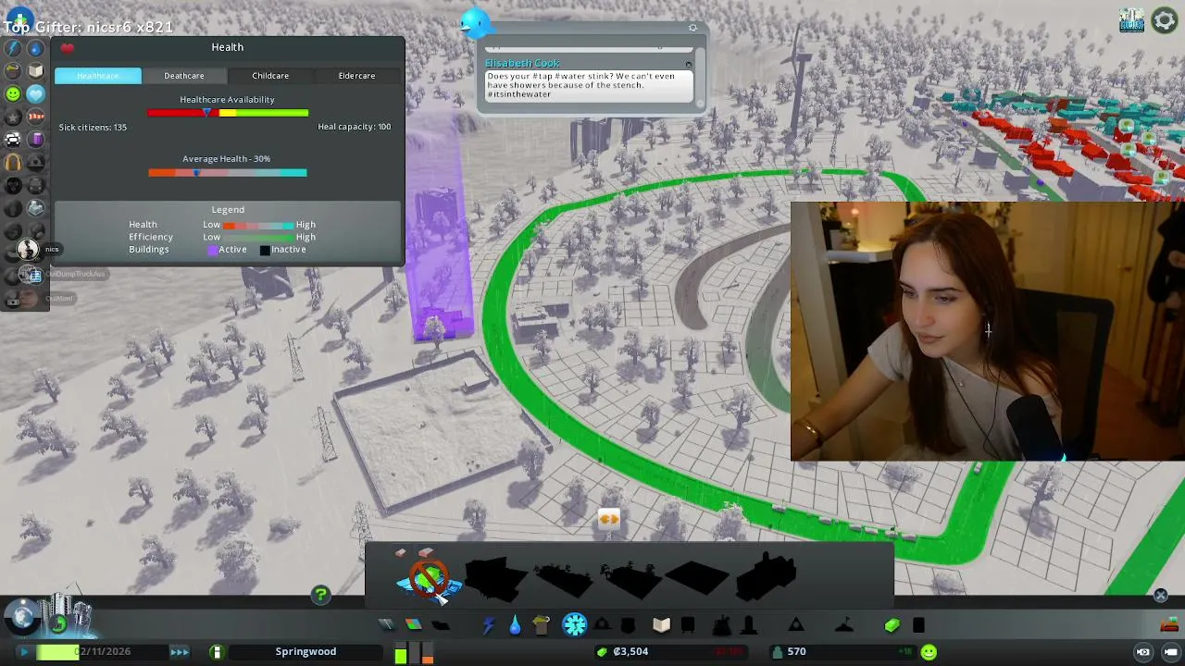1185x666 pixels.
Task: Click the city happiness smiley in status bar
Action: (x=929, y=652)
